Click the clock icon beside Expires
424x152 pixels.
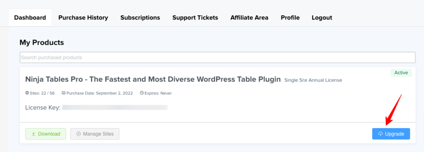pos(142,93)
